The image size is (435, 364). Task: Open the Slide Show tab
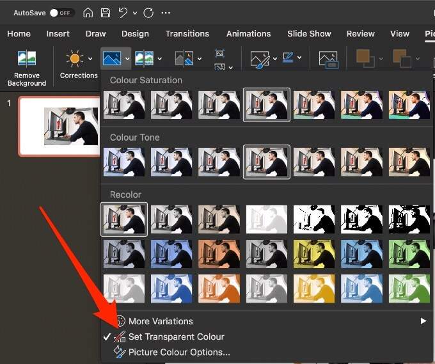(x=309, y=33)
